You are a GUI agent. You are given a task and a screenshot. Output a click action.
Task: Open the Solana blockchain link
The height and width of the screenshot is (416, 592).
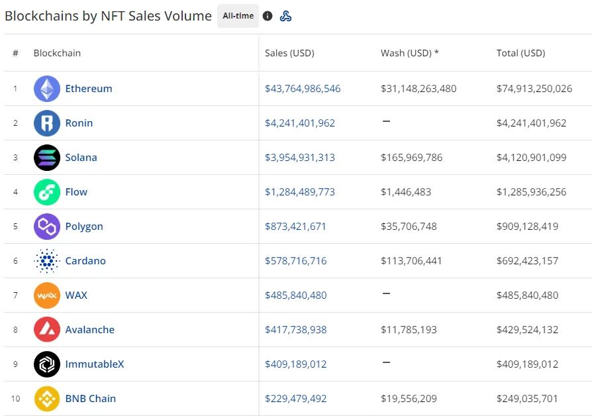click(x=81, y=158)
